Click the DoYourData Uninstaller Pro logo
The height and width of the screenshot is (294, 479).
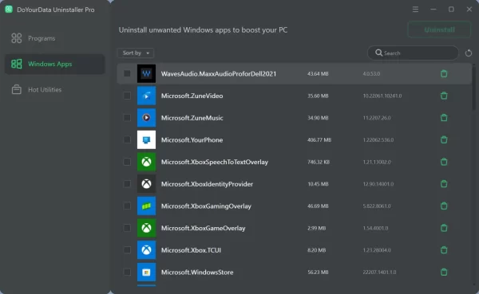(x=9, y=10)
